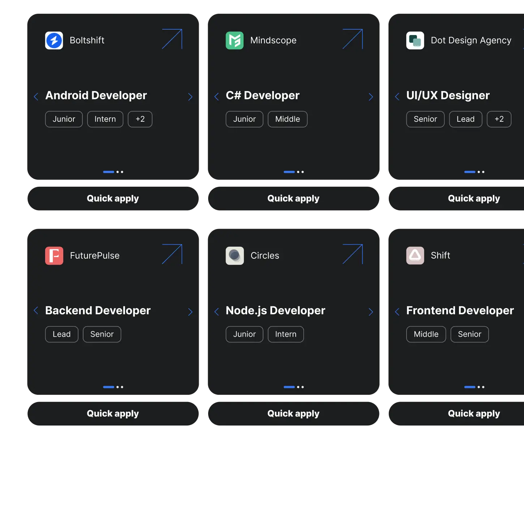Quick apply to Circles Node.js Developer job
Screen dimensions: 524x510
click(293, 414)
